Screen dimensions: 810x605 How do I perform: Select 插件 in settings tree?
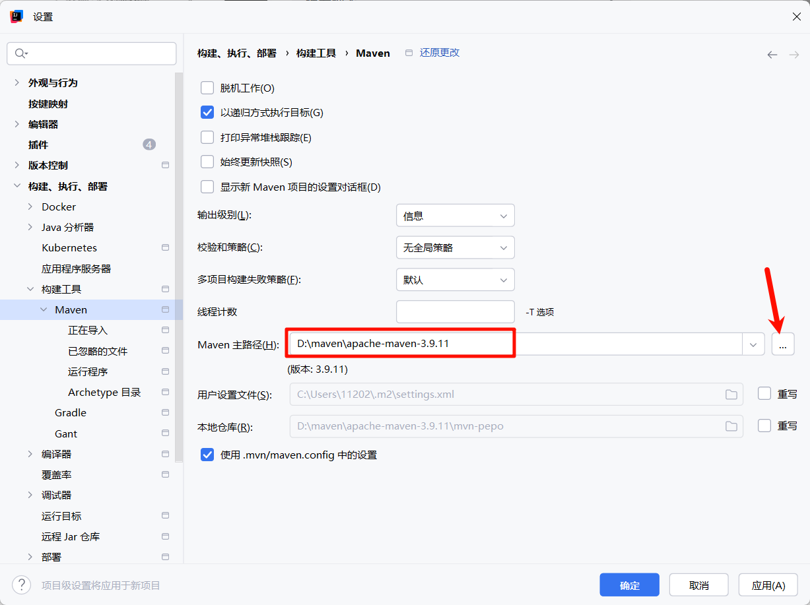pos(38,144)
